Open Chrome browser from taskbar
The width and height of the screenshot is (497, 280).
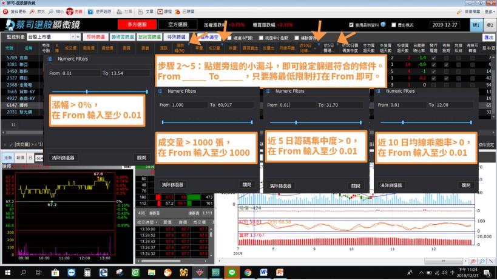coord(248,272)
